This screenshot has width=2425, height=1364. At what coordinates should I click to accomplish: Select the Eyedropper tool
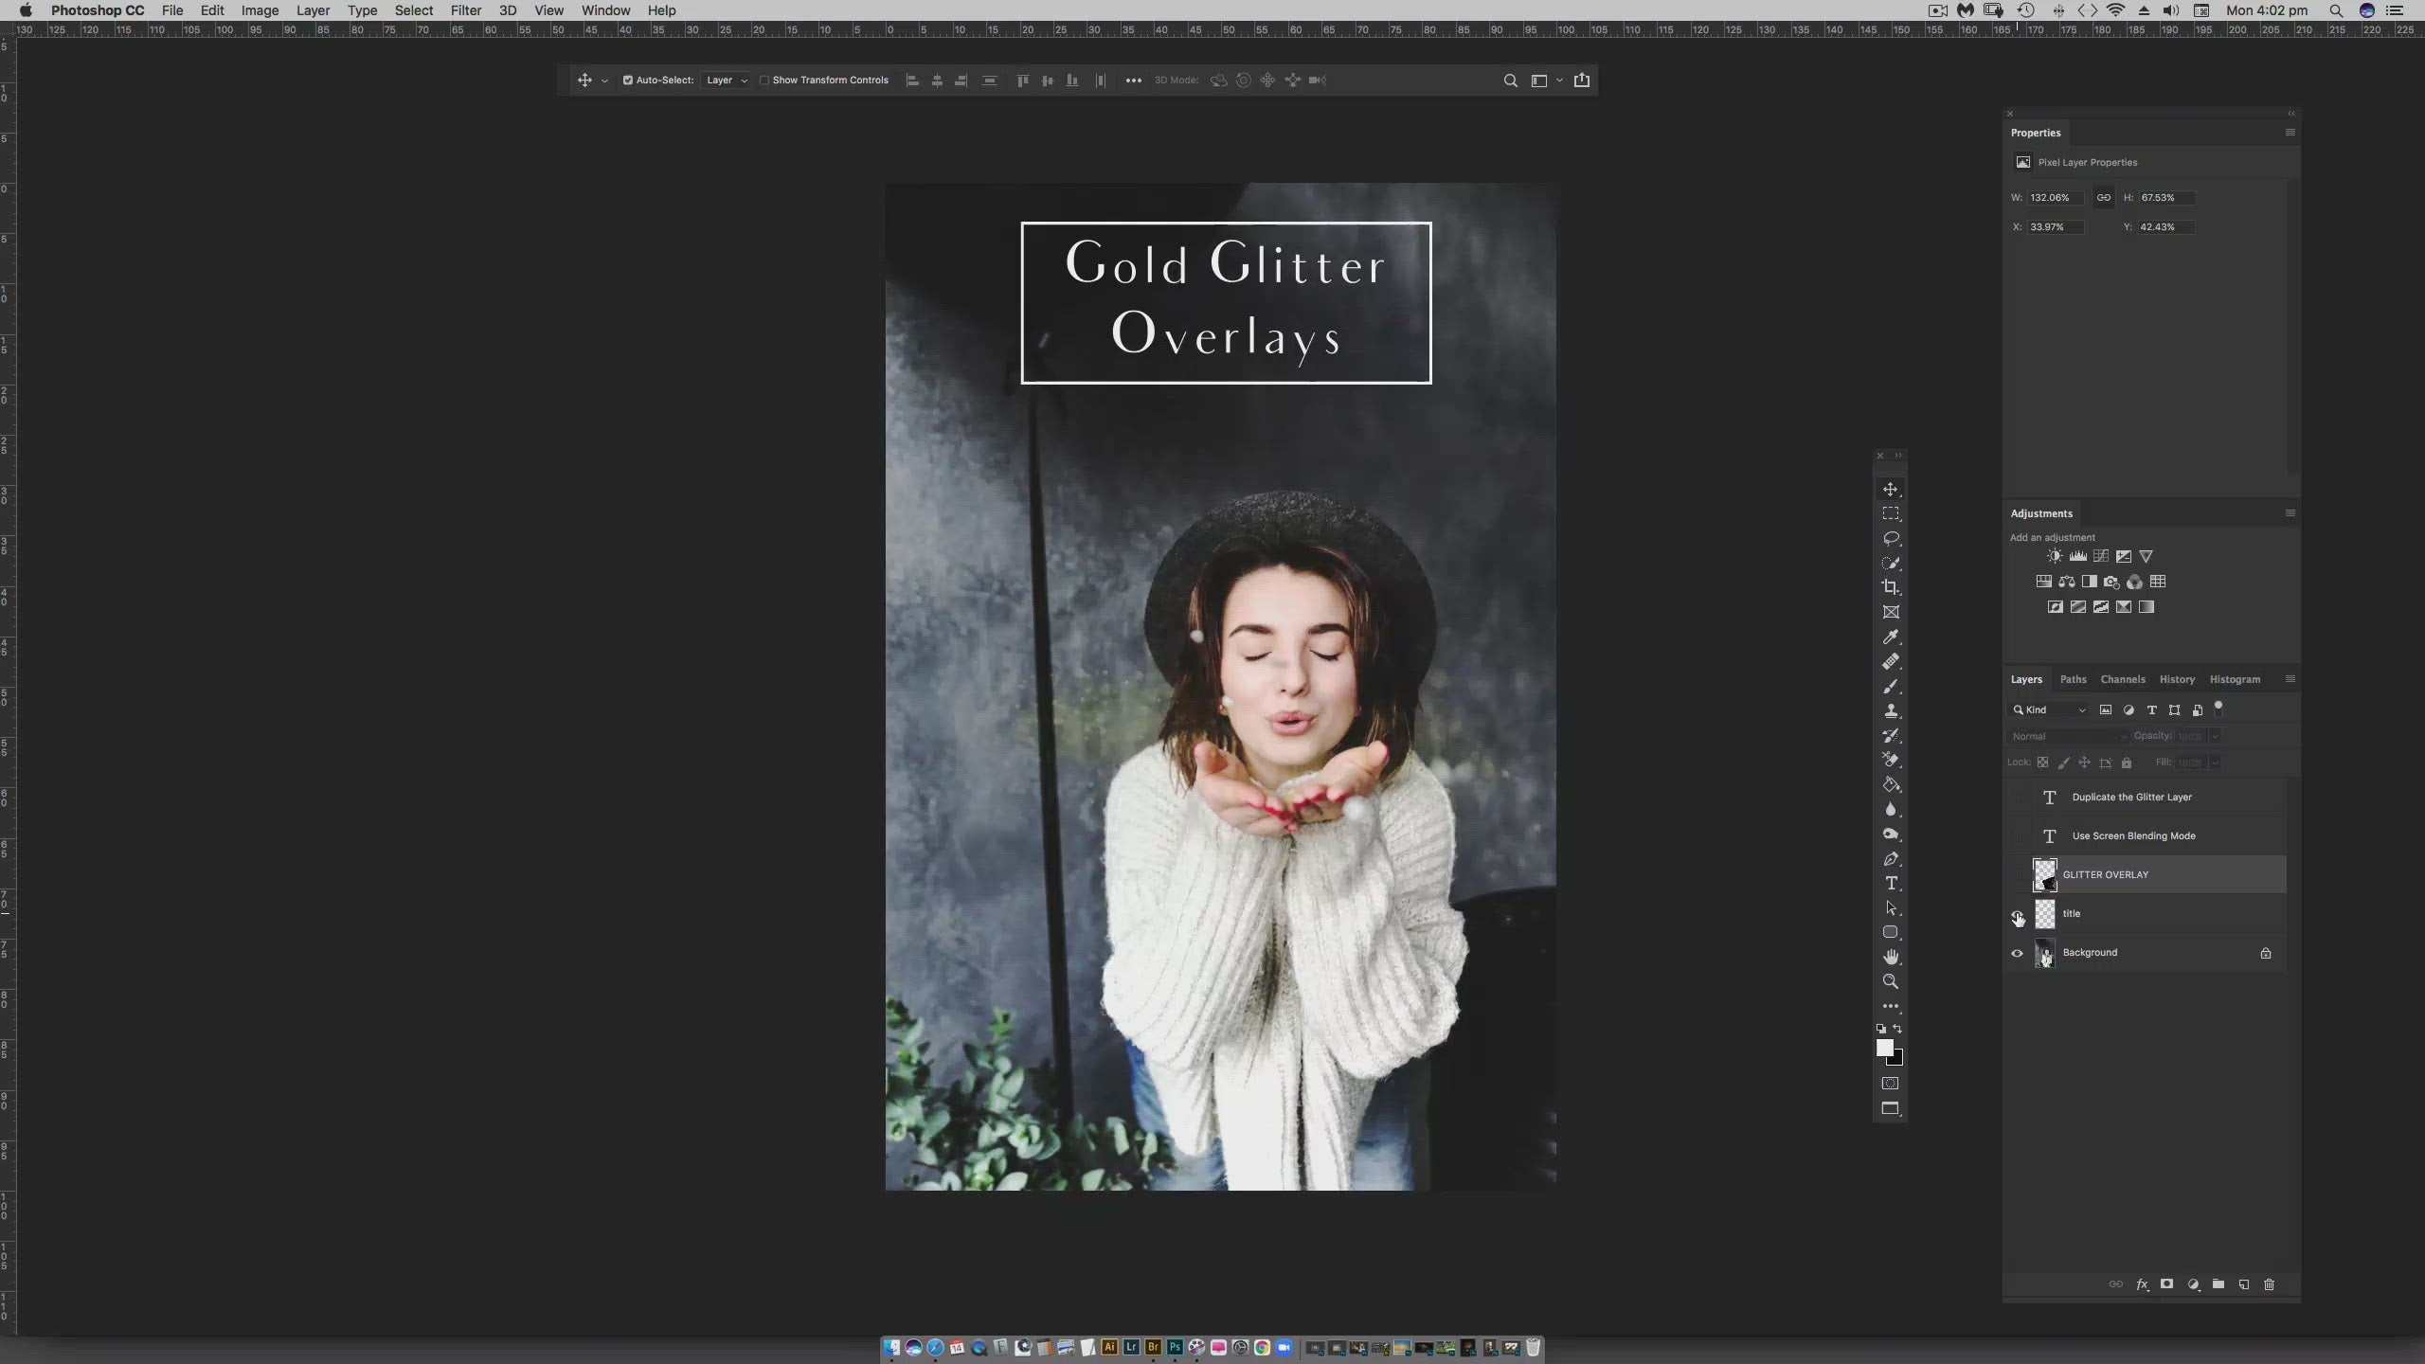1891,637
